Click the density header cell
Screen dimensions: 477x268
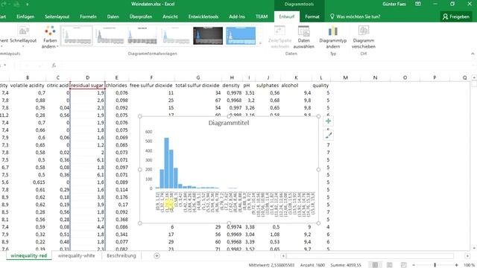click(231, 86)
